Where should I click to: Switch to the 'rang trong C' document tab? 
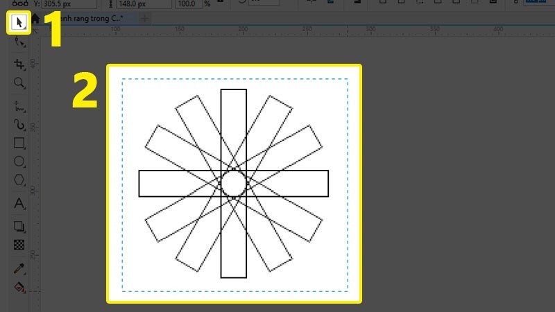click(87, 19)
